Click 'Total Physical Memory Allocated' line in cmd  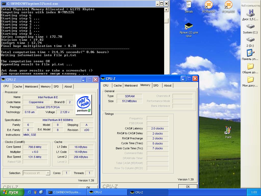(48, 9)
